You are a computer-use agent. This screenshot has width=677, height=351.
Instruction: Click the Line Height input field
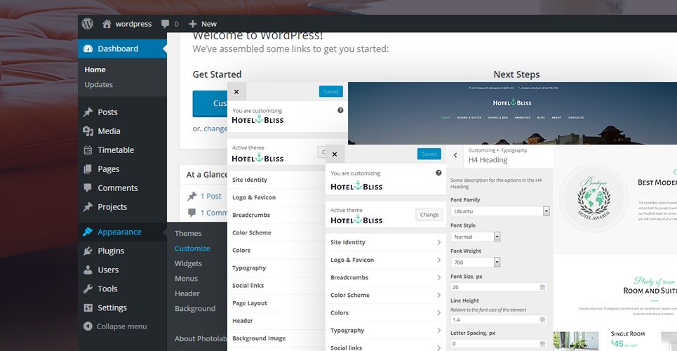(499, 320)
